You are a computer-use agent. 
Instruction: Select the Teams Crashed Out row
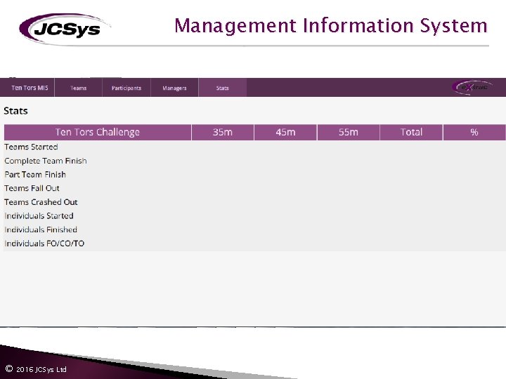pyautogui.click(x=255, y=202)
